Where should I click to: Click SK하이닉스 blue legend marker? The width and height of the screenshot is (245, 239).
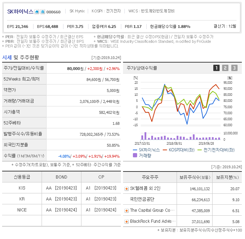click(x=135, y=150)
